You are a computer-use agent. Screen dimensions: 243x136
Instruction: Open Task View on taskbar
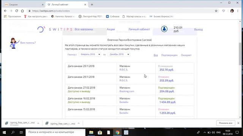[x=21, y=132]
